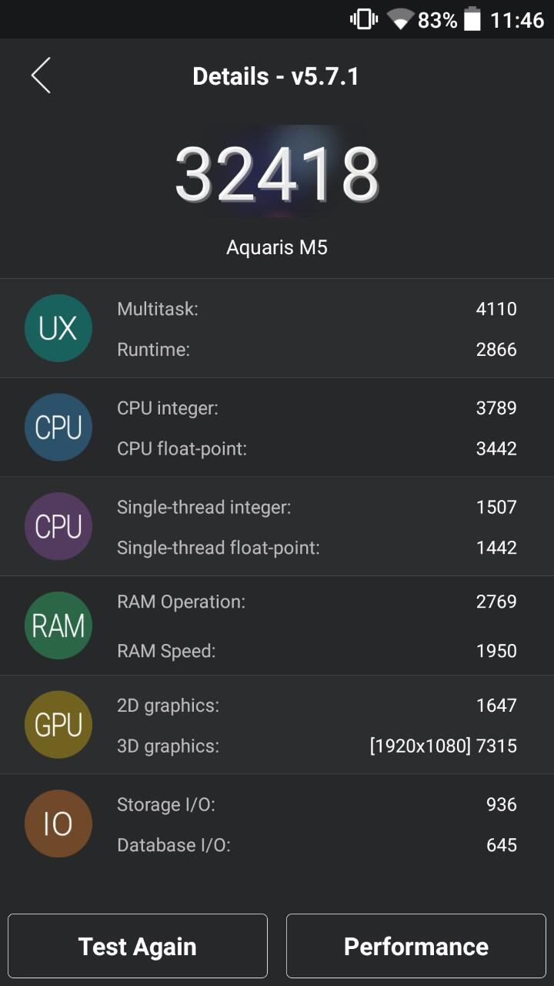Screen dimensions: 554x986
Task: Tap the Aquaris M5 device name
Action: 277,247
